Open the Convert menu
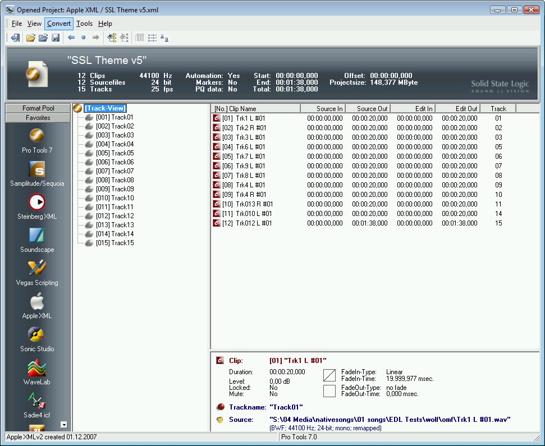The image size is (545, 446). pos(59,23)
